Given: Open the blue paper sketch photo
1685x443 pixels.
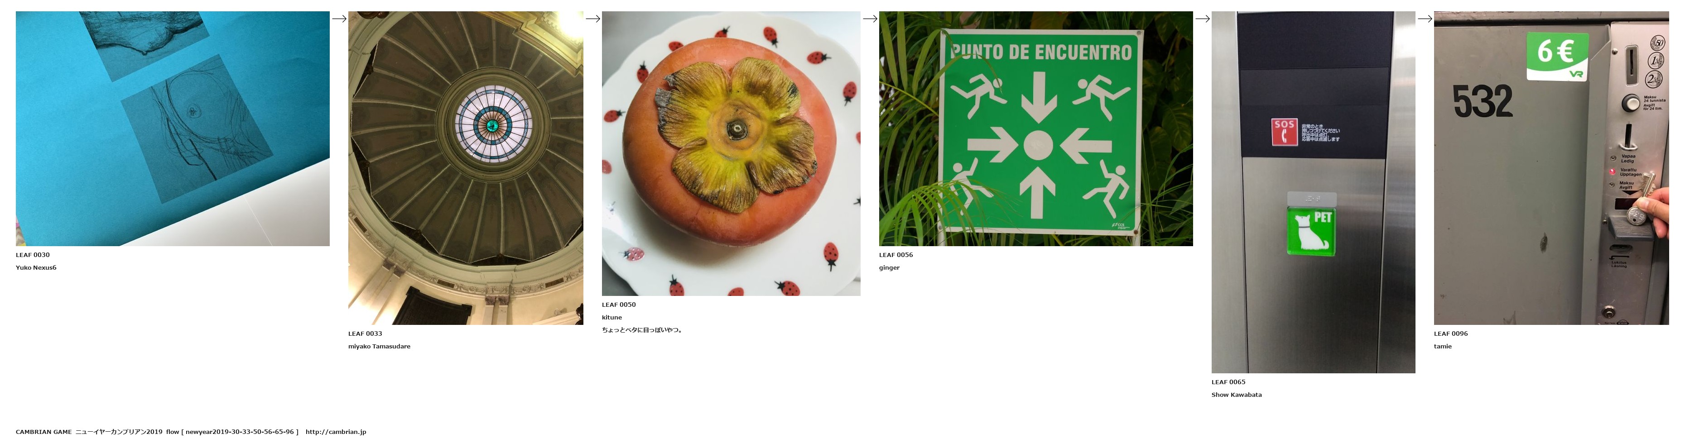Looking at the screenshot, I should click(173, 129).
